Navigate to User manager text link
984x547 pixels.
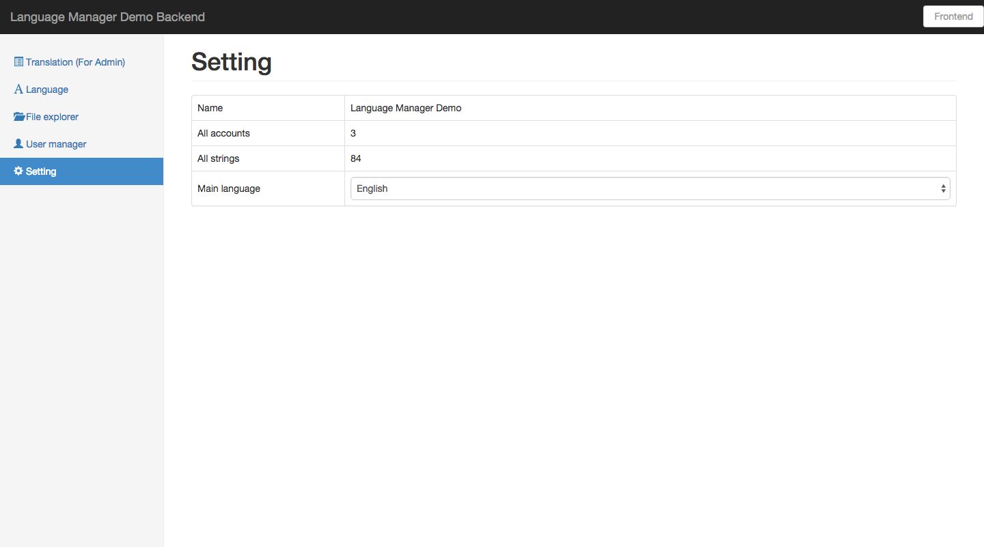56,144
